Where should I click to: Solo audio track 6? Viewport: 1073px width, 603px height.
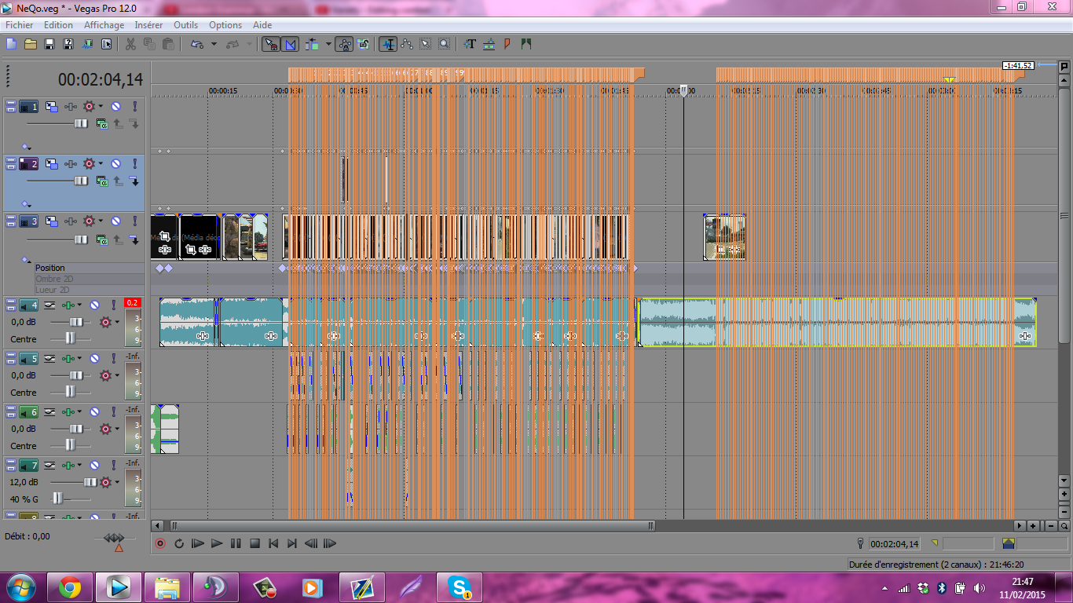[114, 412]
